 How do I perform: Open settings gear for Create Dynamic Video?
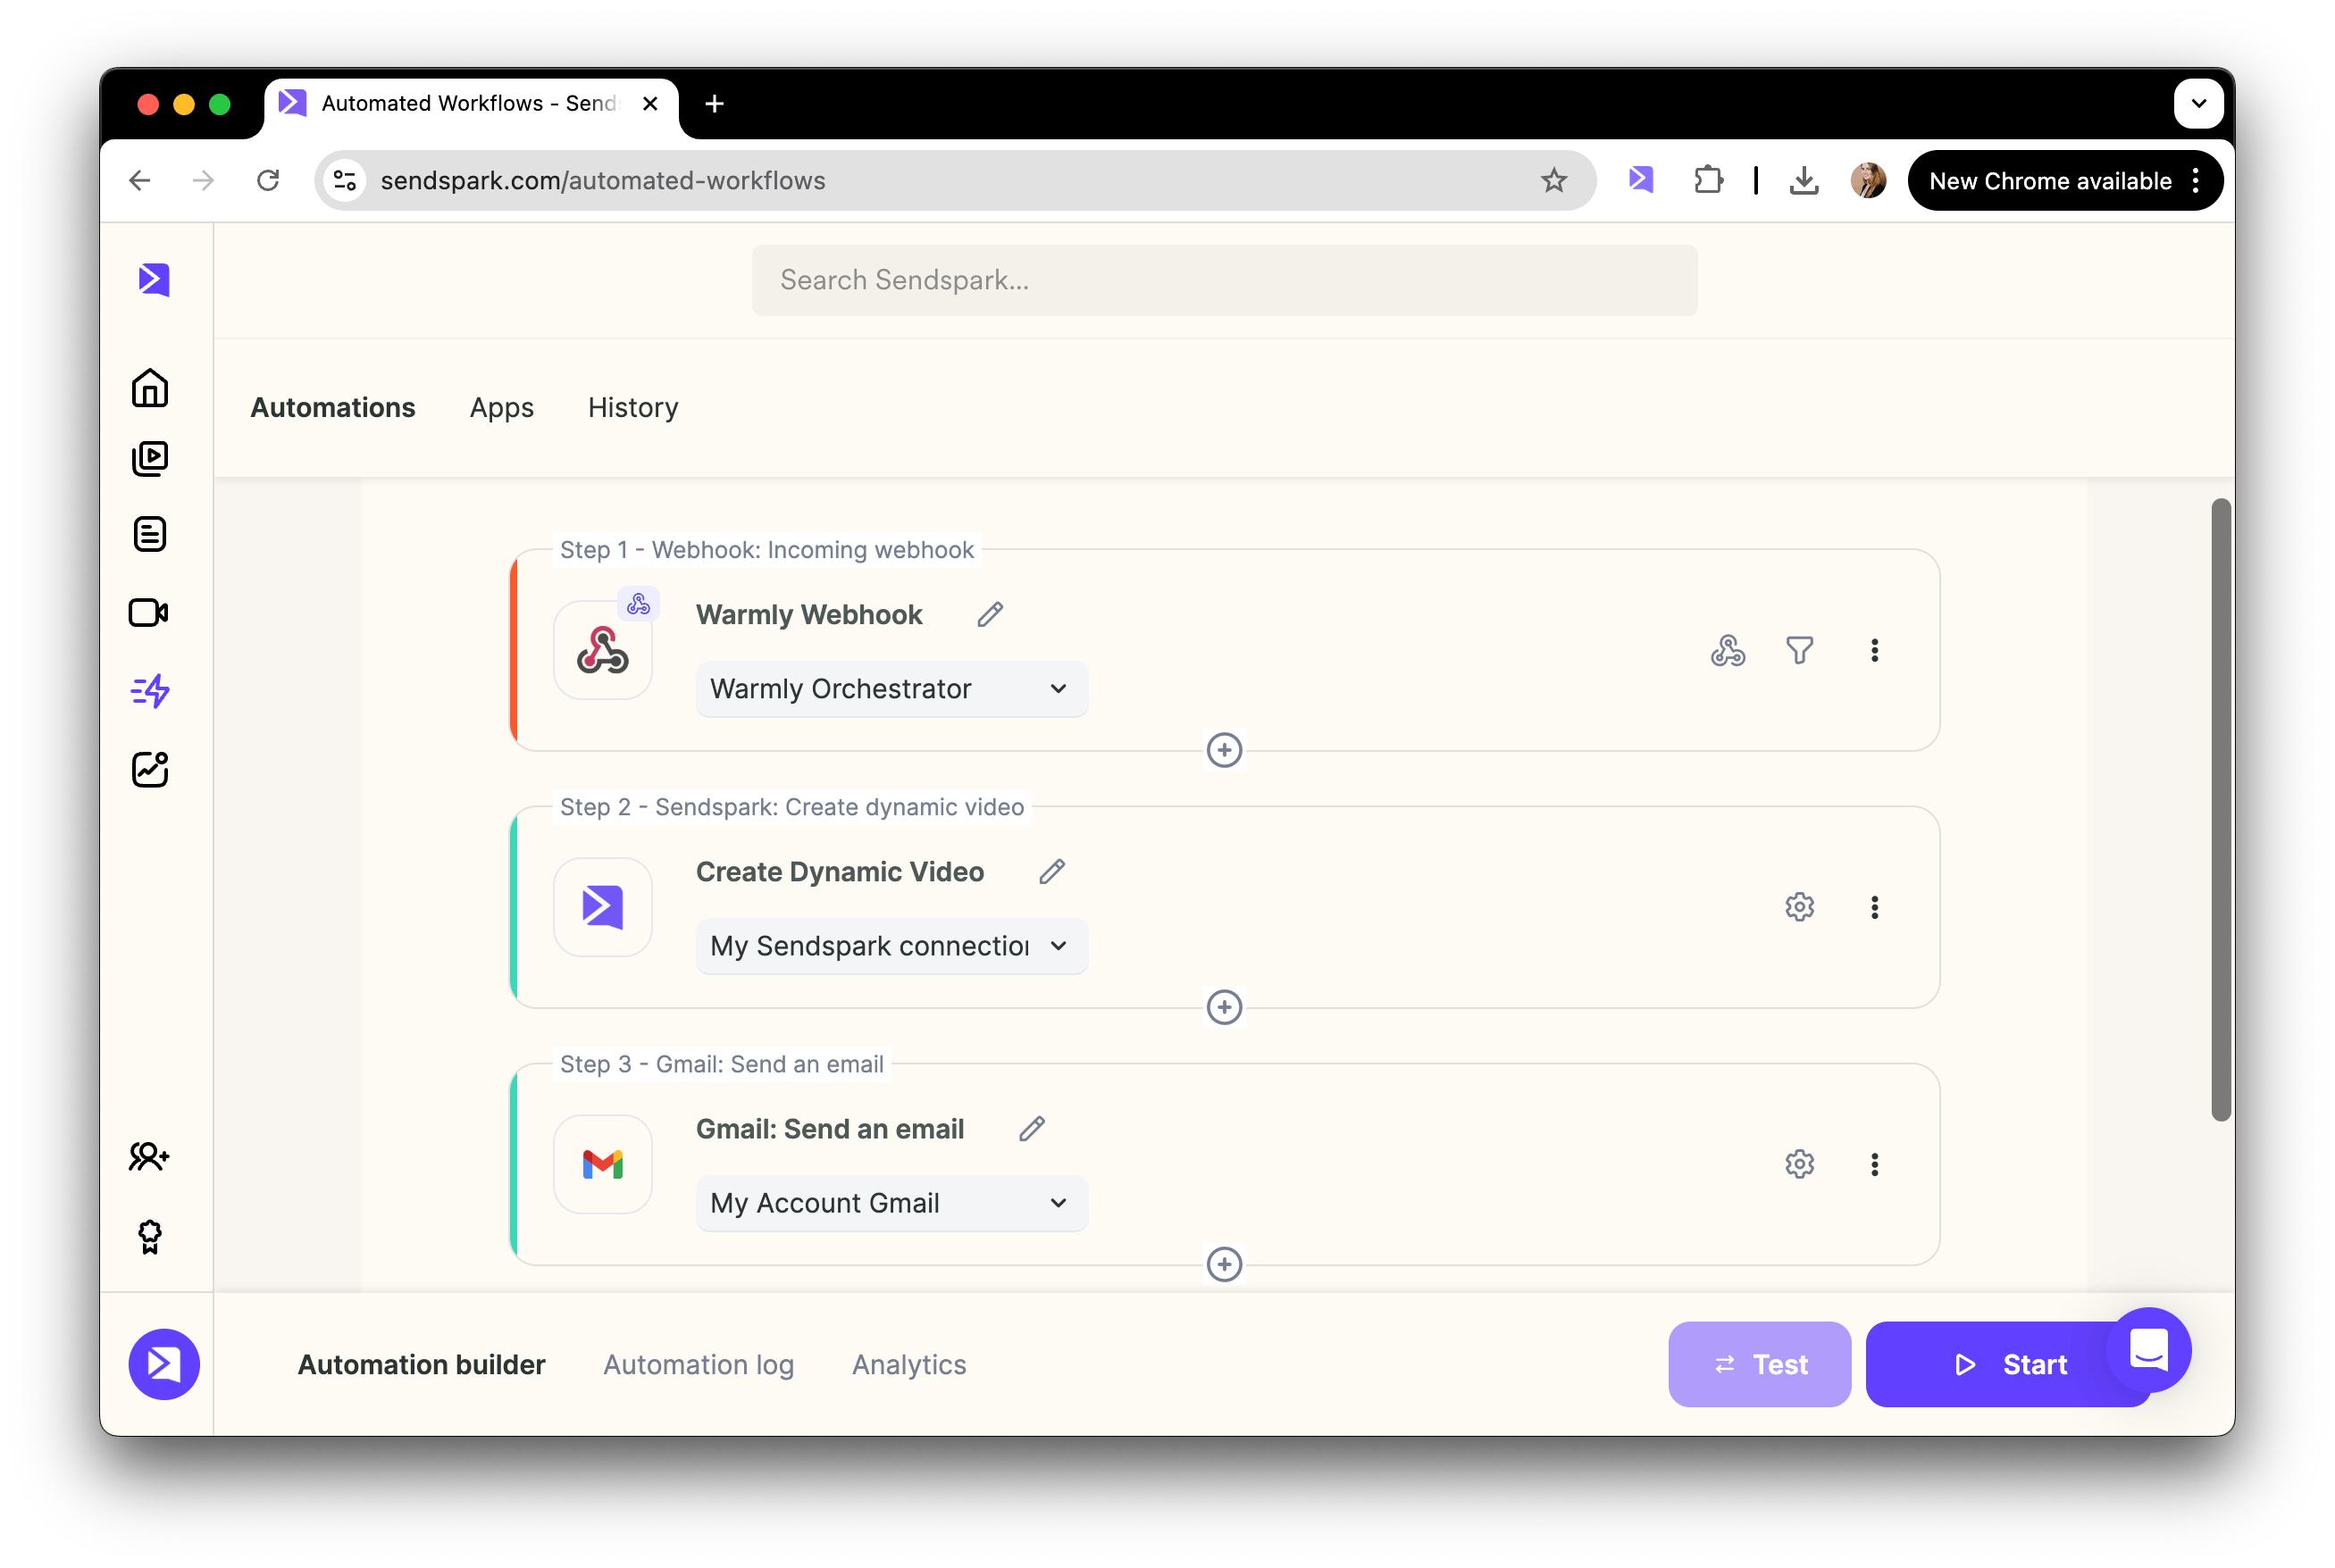(x=1800, y=907)
